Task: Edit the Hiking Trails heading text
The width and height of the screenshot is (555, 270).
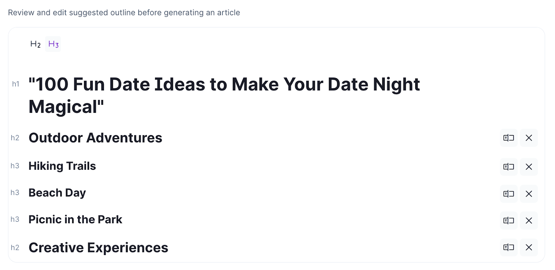Action: click(x=62, y=166)
